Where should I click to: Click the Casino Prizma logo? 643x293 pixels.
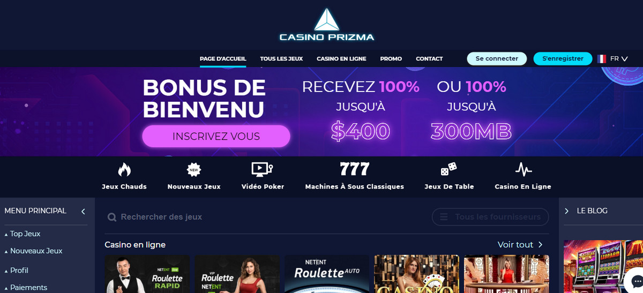[327, 25]
